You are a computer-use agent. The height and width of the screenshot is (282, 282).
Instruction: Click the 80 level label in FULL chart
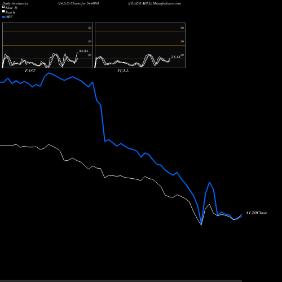point(182,28)
